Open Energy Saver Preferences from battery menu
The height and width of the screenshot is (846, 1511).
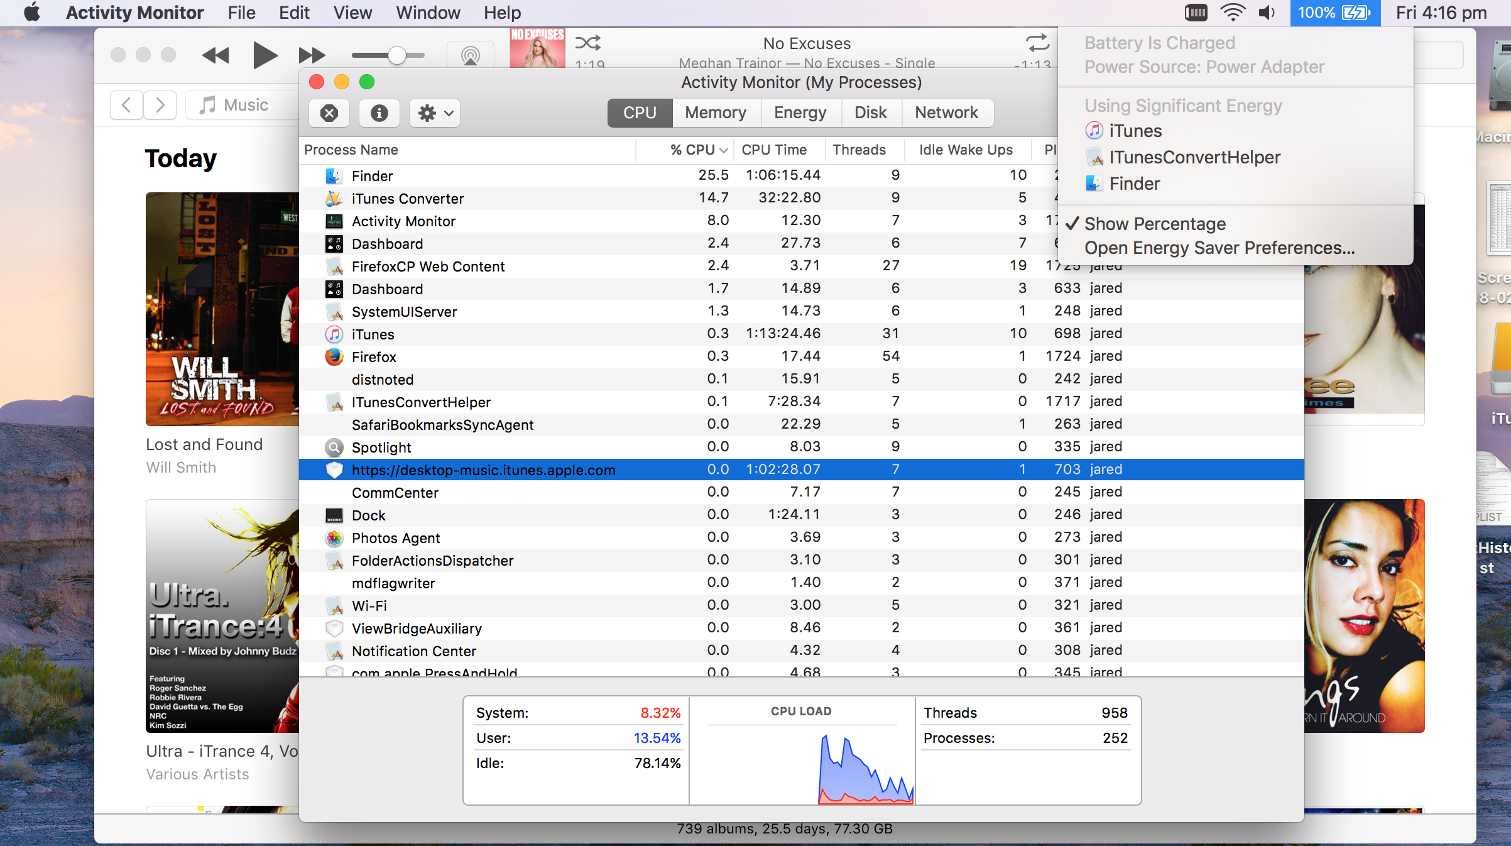tap(1236, 248)
